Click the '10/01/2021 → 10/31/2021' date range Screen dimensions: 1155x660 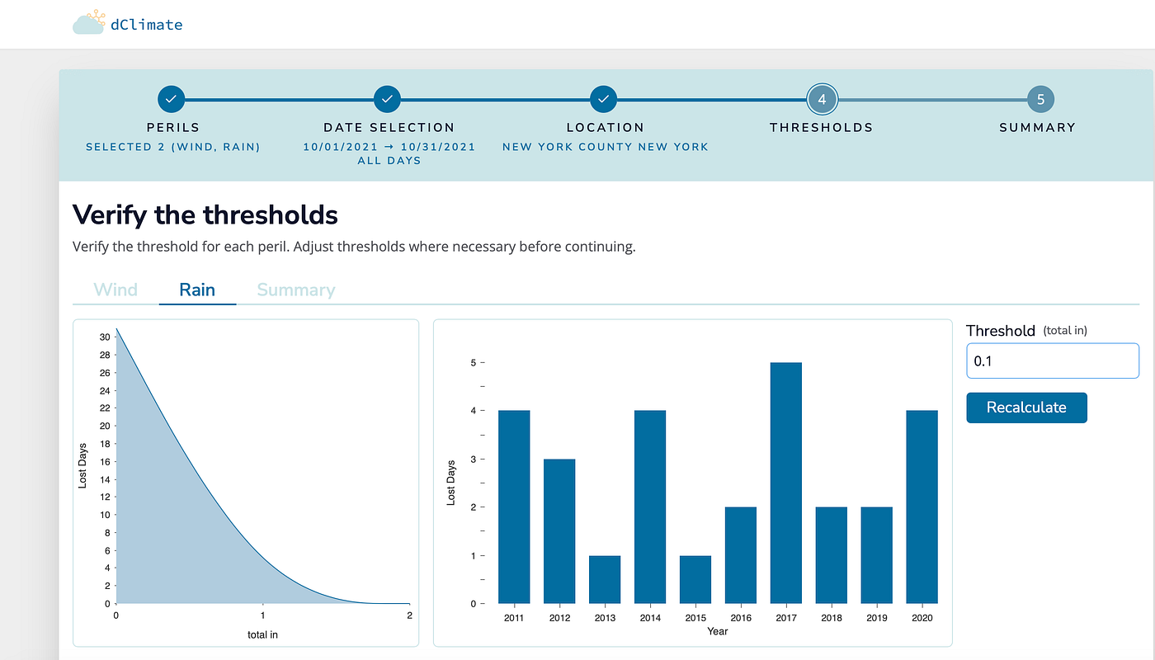click(389, 147)
